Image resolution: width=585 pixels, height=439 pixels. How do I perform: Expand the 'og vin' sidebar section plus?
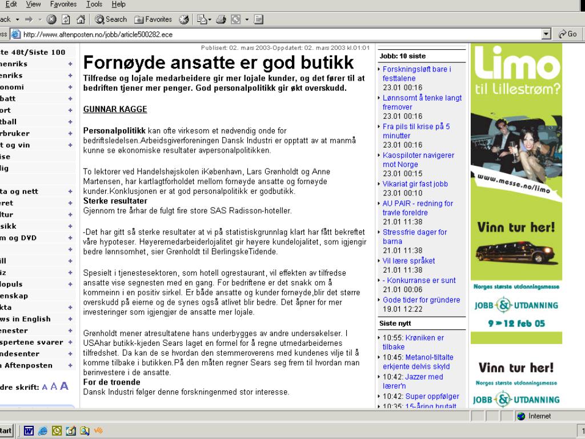(x=70, y=145)
